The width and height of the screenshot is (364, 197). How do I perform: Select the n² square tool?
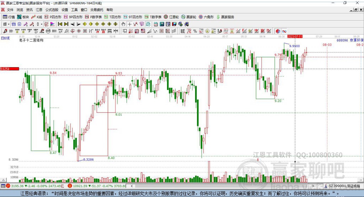pos(60,31)
